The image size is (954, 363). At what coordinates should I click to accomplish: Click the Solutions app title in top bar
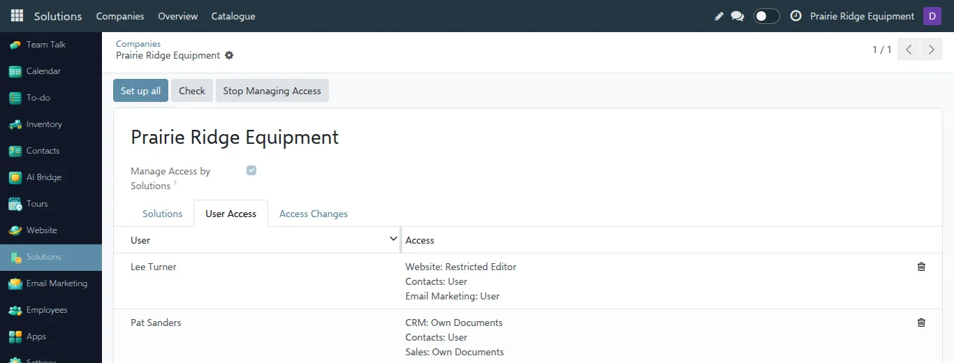[x=58, y=16]
